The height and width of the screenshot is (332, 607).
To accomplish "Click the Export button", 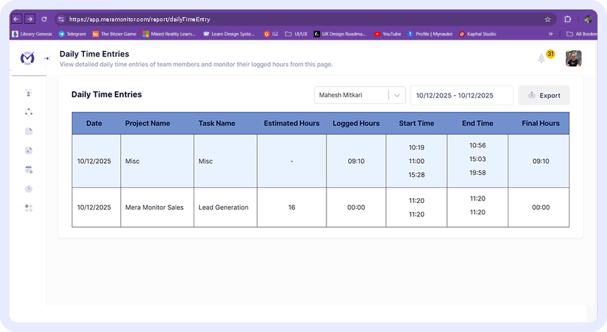I will point(544,95).
